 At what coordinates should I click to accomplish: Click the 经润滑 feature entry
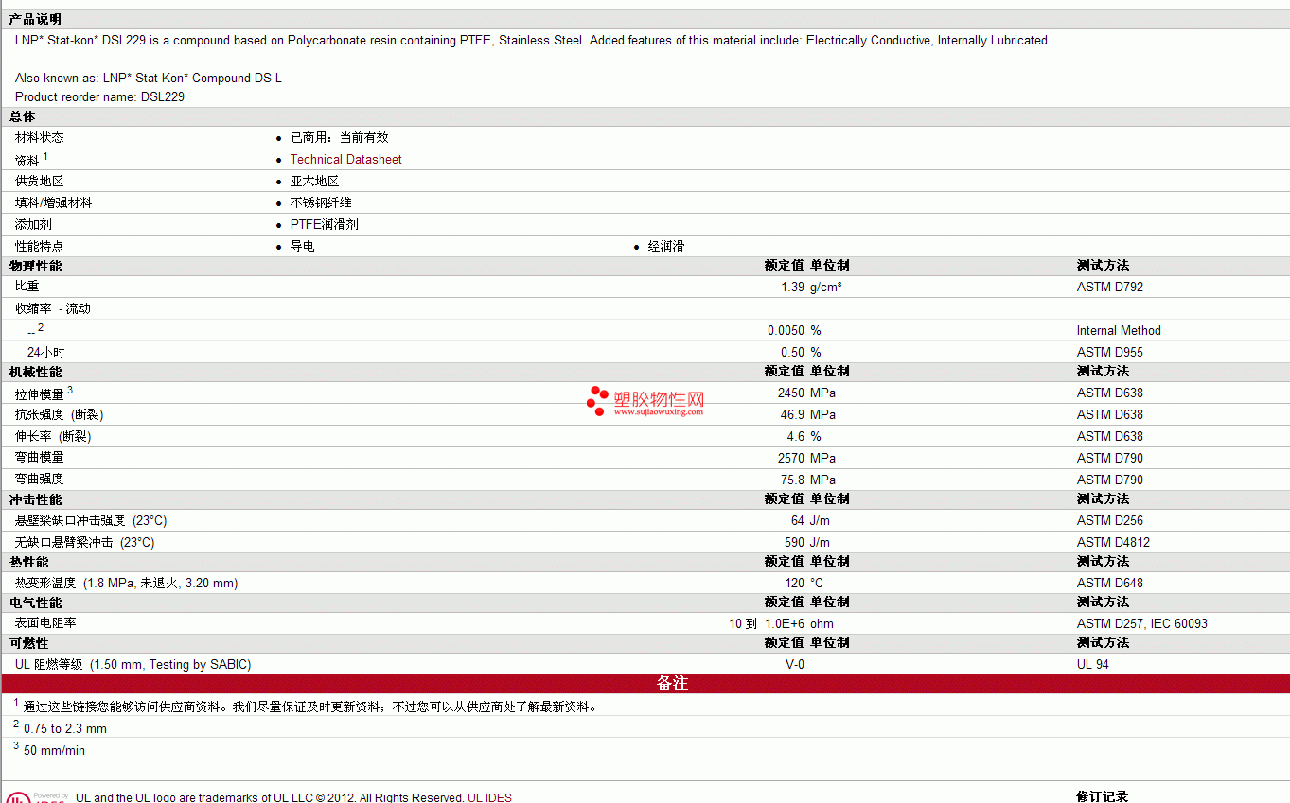(666, 247)
